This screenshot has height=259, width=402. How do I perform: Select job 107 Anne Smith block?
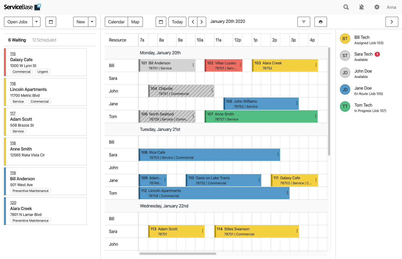coord(261,116)
